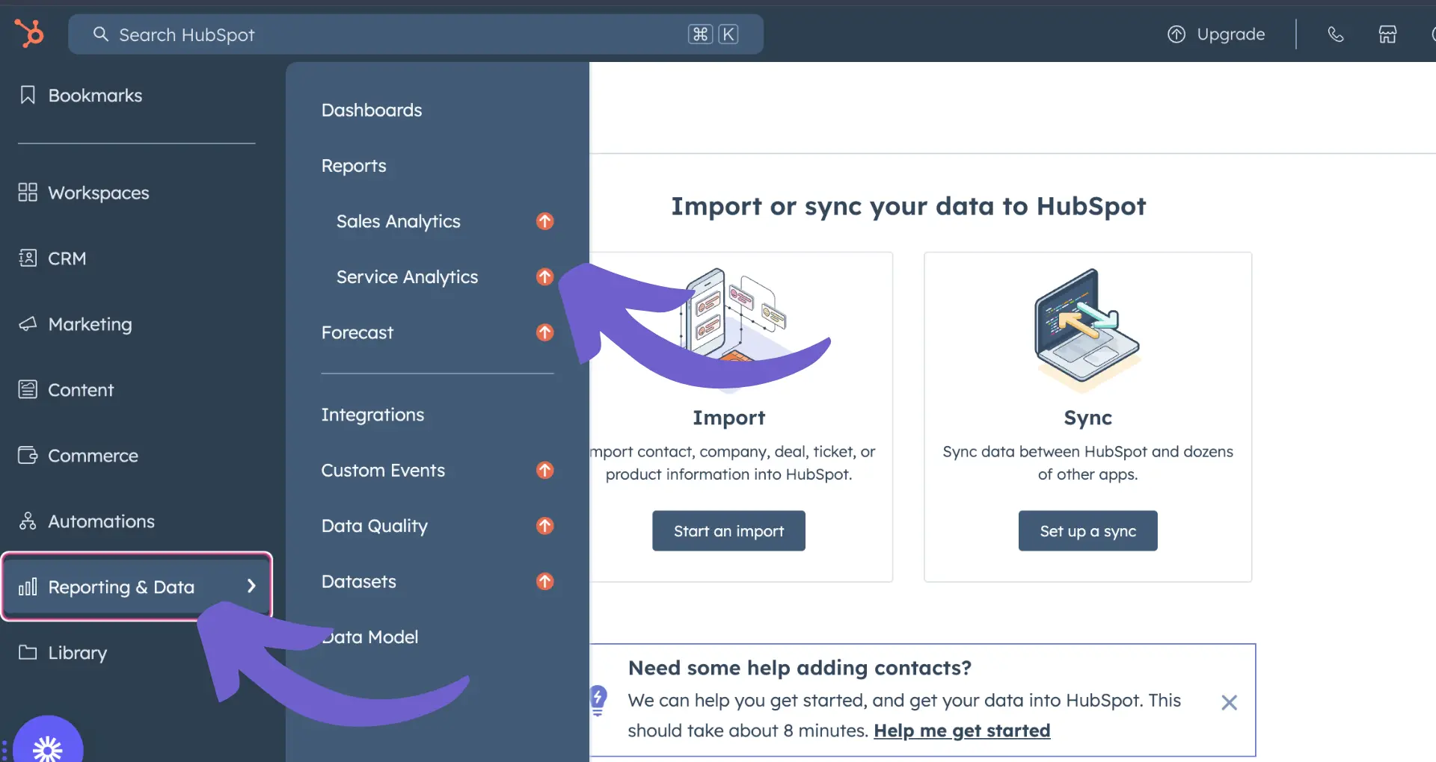The width and height of the screenshot is (1436, 762).
Task: Open Forecast from the submenu
Action: coord(358,332)
